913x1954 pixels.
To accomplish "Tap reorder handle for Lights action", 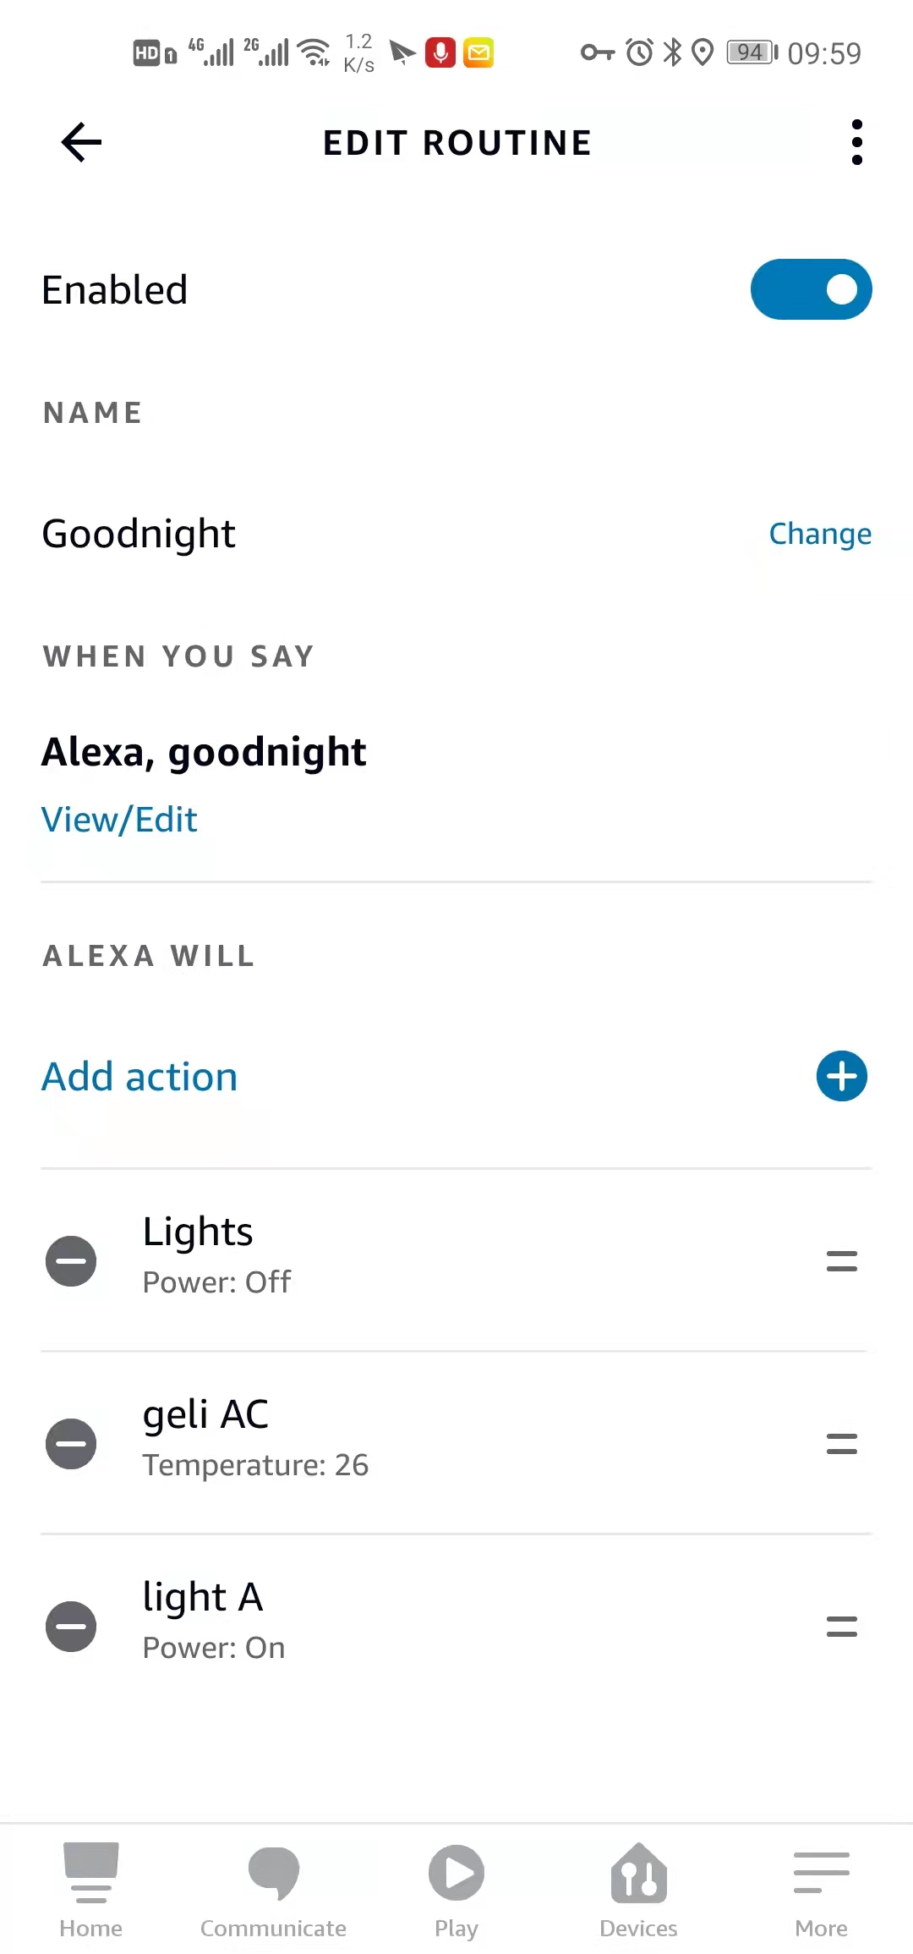I will (841, 1260).
